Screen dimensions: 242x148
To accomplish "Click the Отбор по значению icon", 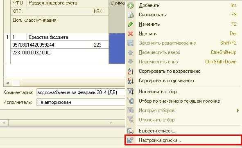I will pos(131,101).
